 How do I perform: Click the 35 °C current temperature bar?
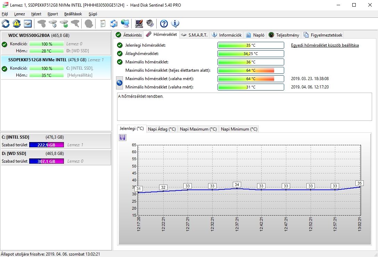[251, 45]
